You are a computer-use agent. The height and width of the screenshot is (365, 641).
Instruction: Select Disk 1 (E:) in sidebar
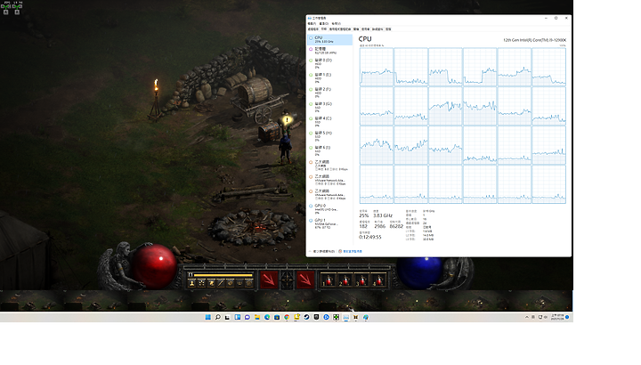pos(329,78)
